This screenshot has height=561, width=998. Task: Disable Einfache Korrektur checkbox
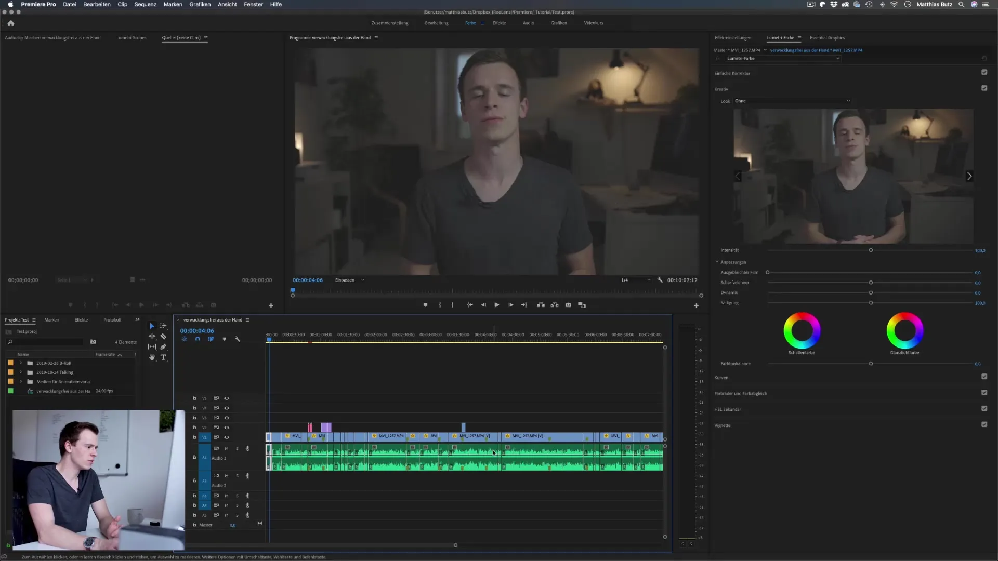click(984, 72)
